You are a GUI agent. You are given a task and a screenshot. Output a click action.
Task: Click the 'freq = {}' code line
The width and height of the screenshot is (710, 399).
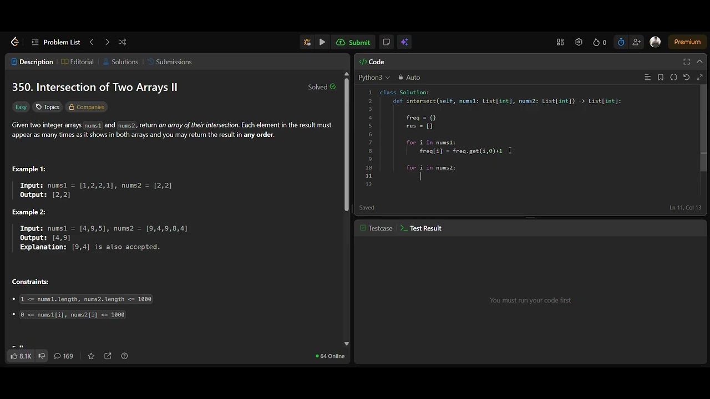point(421,117)
